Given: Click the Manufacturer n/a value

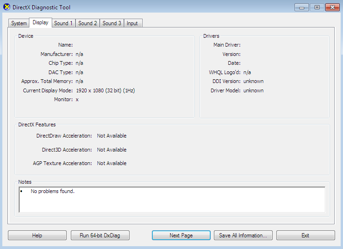Looking at the screenshot, I should [x=79, y=54].
